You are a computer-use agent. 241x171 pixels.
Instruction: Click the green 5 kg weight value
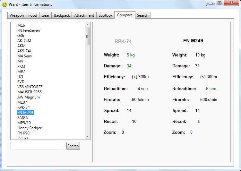(131, 55)
